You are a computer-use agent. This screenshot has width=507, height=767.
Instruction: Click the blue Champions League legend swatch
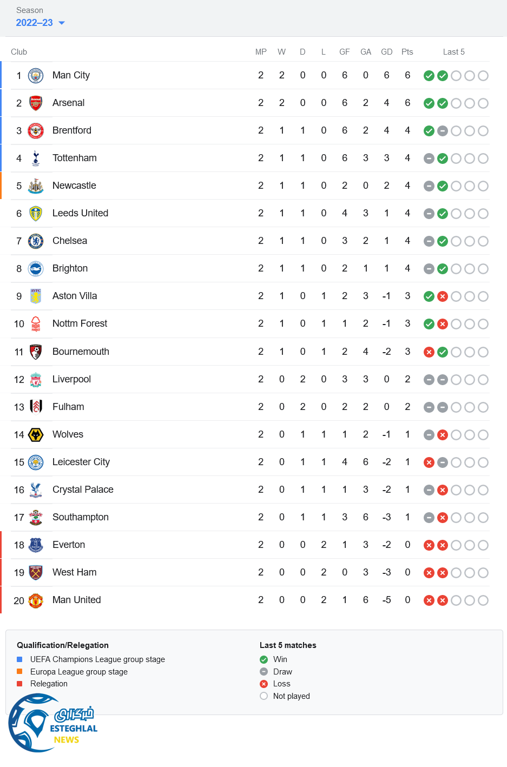[x=19, y=659]
